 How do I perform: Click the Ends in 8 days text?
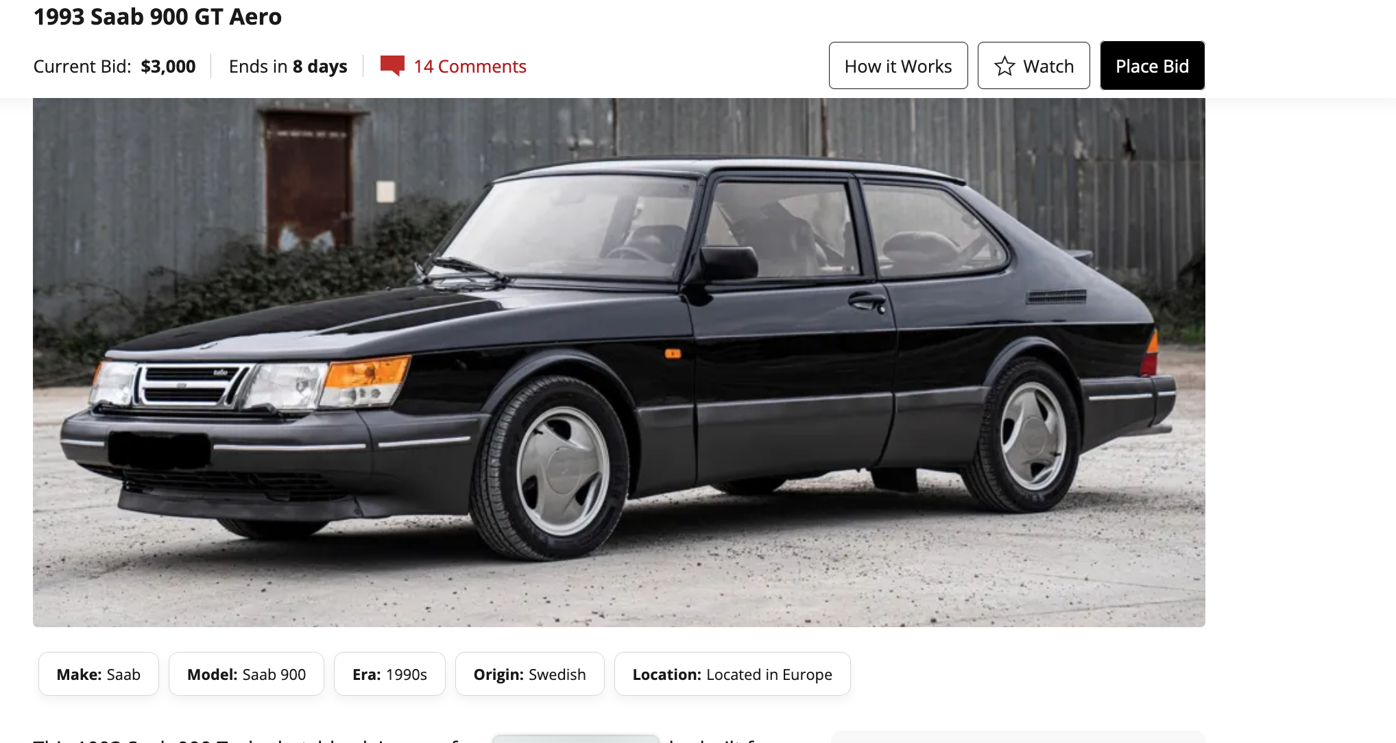(x=288, y=66)
